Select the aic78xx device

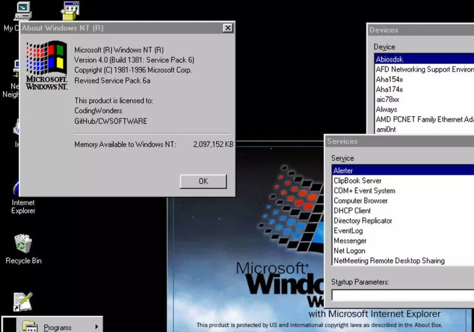click(x=424, y=99)
